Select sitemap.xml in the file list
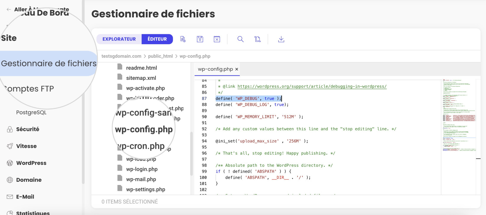Screen dimensions: 486x215 click(x=141, y=78)
